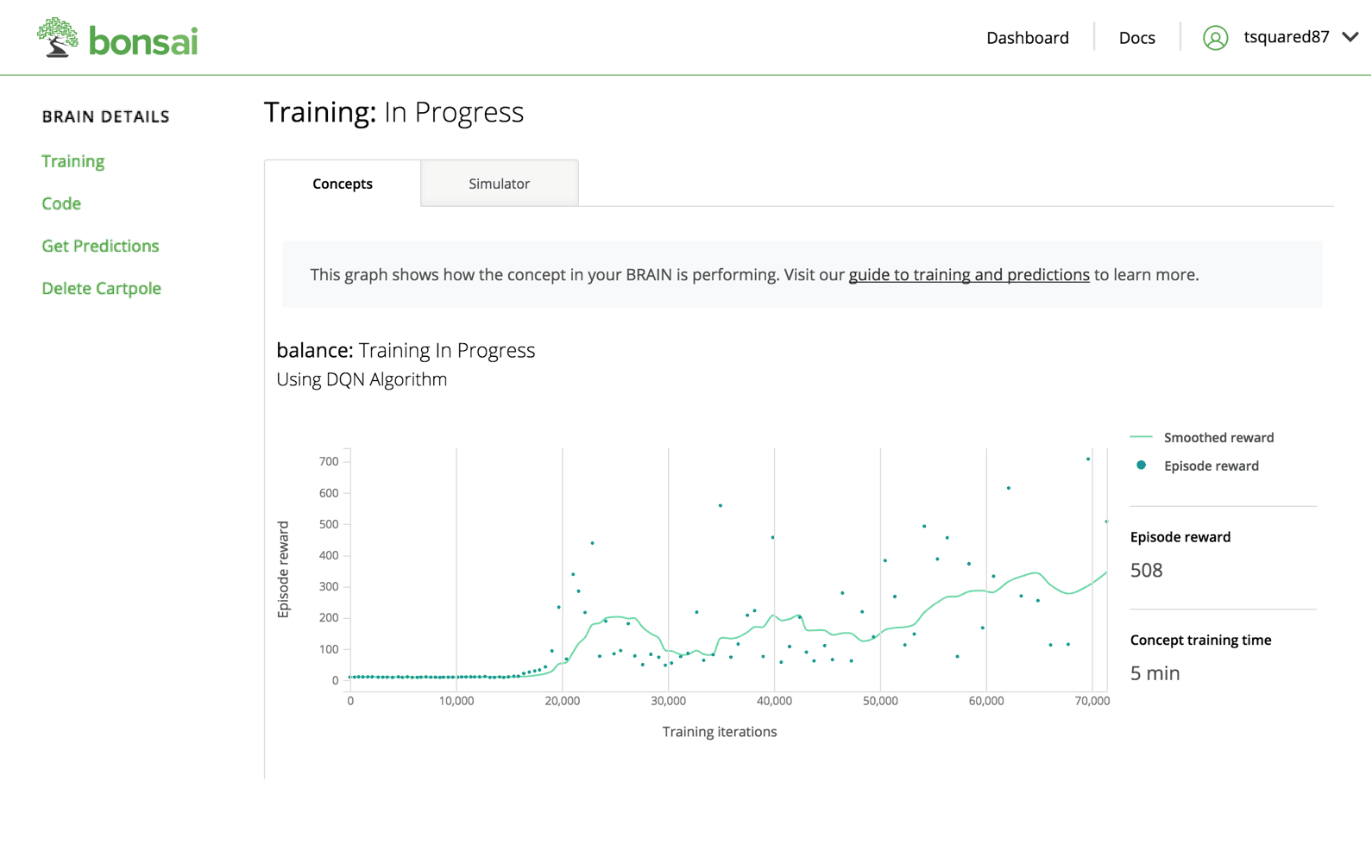Viewport: 1372px width, 850px height.
Task: Open the Docs page
Action: tap(1136, 38)
